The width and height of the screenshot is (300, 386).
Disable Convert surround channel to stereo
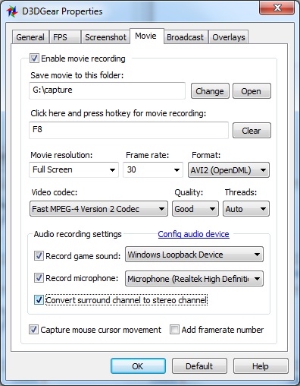39,300
